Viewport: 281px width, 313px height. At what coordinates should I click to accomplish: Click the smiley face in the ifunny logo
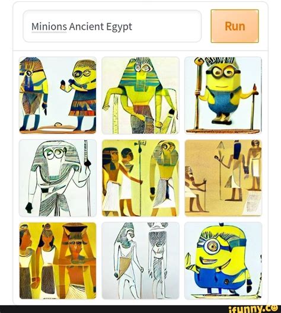coord(274,308)
